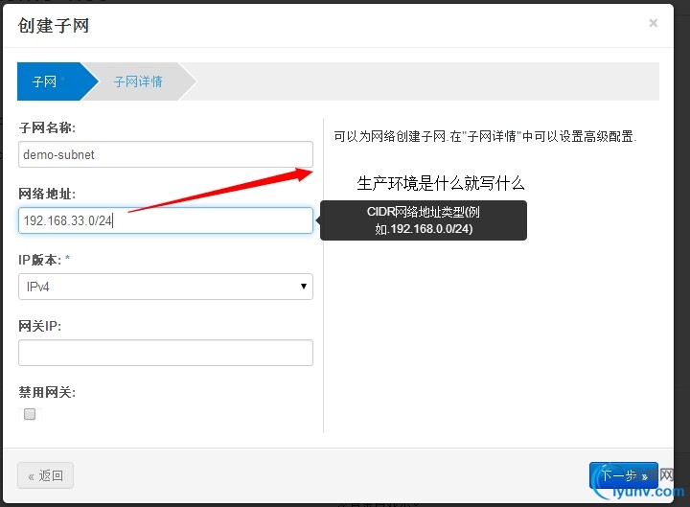This screenshot has width=690, height=507.
Task: Switch to the 子网 step tab
Action: tap(45, 81)
